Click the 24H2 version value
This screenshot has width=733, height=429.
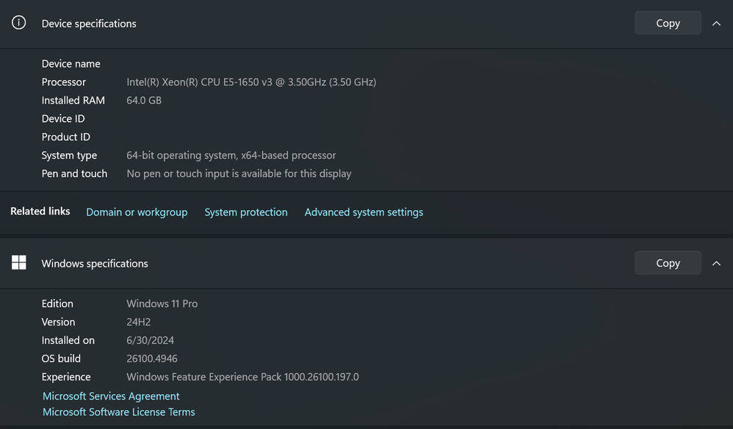[x=138, y=322]
